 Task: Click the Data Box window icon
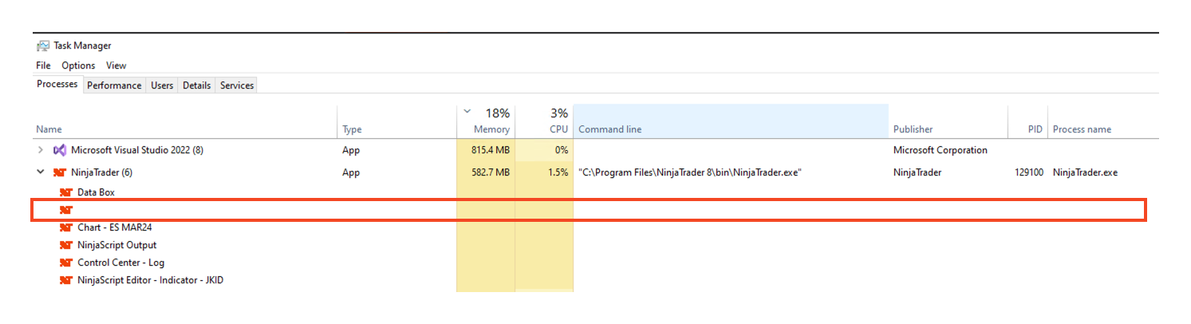click(x=66, y=192)
